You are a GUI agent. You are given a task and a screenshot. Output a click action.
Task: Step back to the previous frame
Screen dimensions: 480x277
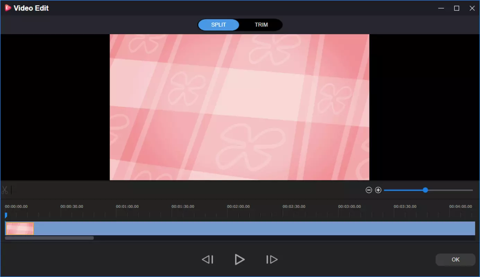(208, 259)
